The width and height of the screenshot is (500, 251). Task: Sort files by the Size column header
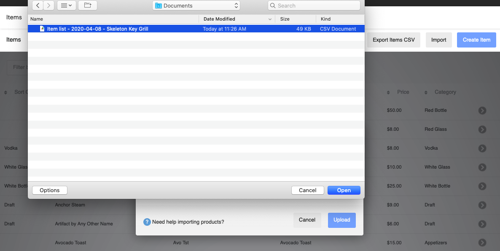click(x=284, y=19)
